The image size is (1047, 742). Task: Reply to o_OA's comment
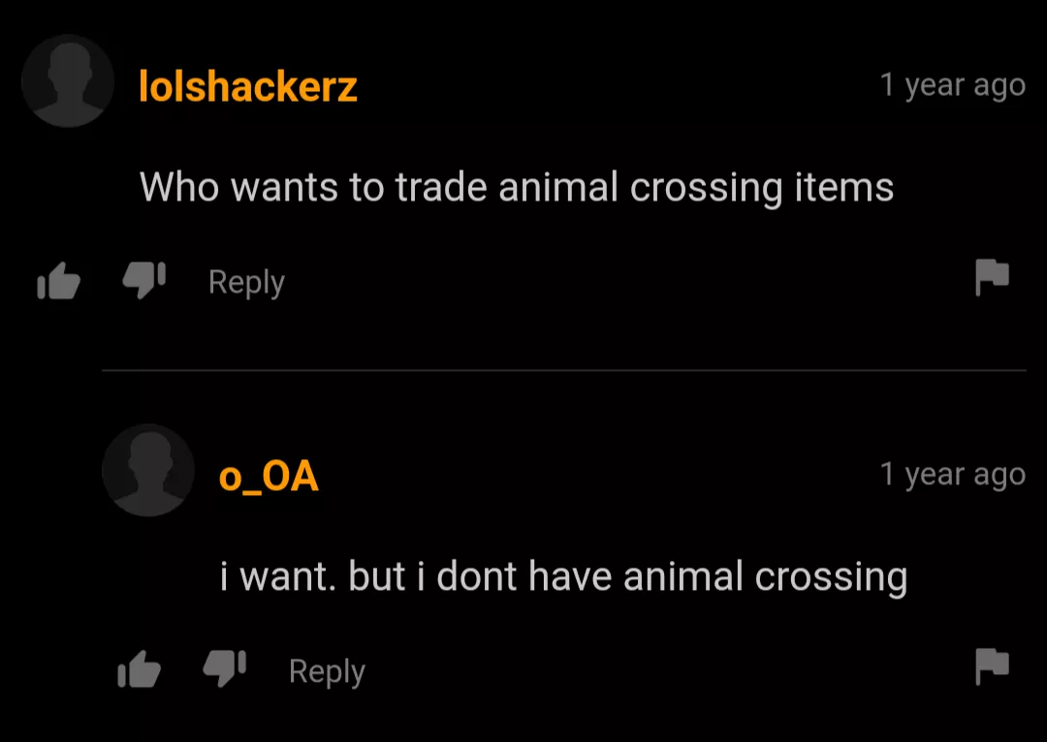(328, 671)
